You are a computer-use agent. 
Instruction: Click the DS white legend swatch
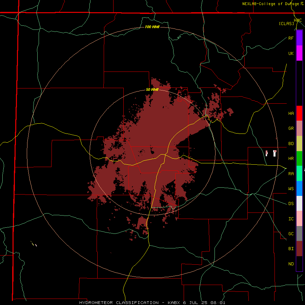[x=299, y=203]
